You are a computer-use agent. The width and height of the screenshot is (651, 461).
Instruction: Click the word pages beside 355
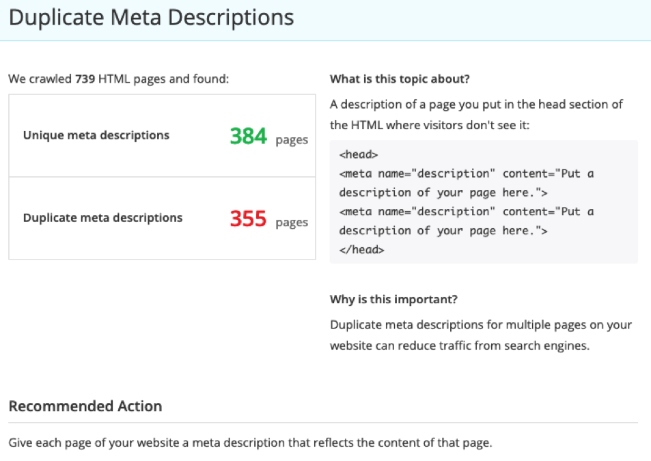[x=292, y=223]
